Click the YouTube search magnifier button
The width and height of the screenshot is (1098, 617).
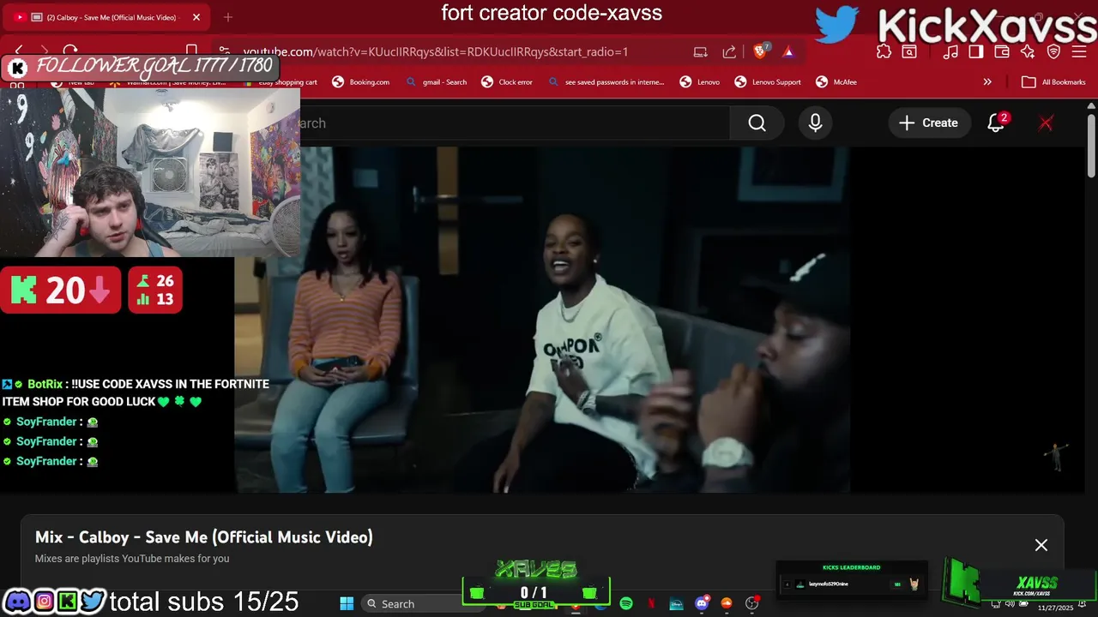tap(757, 123)
